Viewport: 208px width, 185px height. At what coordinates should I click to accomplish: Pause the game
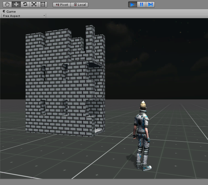pos(141,4)
